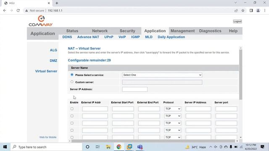Click the Server IP Address input field

tap(134, 89)
